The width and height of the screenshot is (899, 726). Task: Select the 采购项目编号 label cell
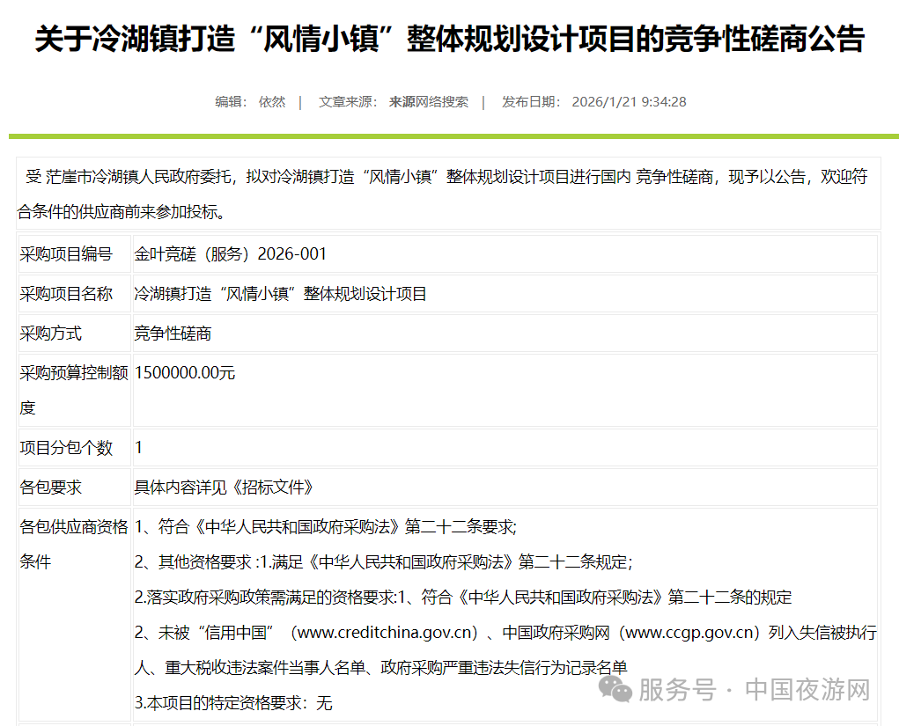point(66,254)
